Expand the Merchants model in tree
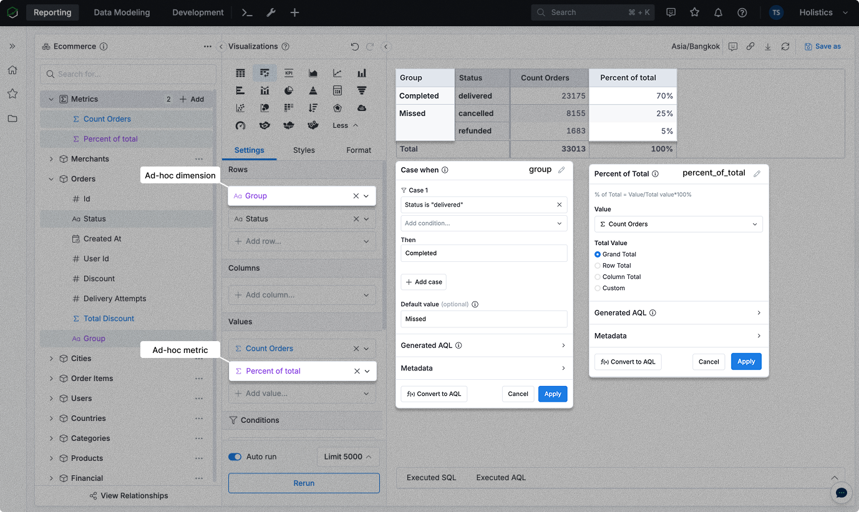 [51, 159]
